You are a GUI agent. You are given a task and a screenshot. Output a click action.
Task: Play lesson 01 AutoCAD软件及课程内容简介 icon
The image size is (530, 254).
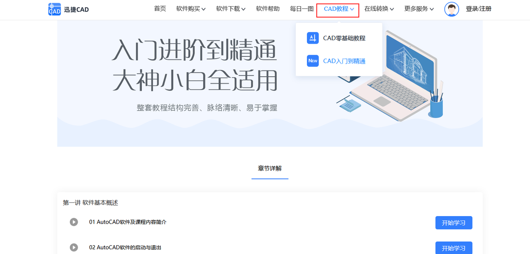74,222
